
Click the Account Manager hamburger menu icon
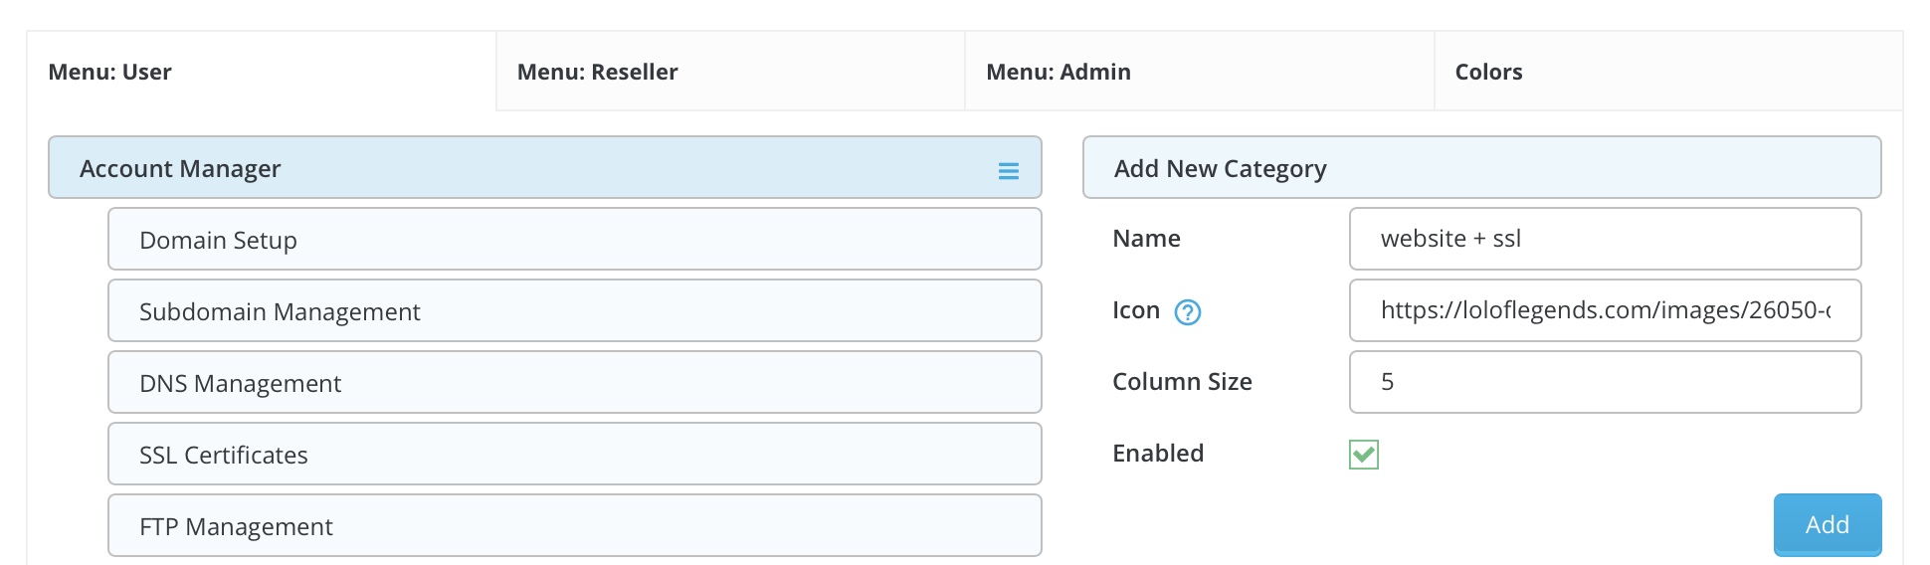(1008, 171)
